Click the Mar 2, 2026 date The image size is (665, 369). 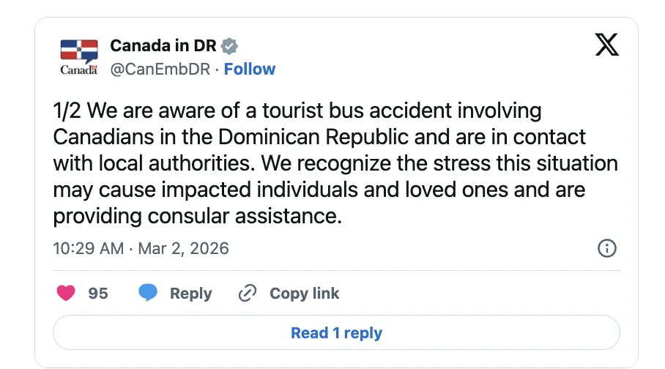click(184, 248)
